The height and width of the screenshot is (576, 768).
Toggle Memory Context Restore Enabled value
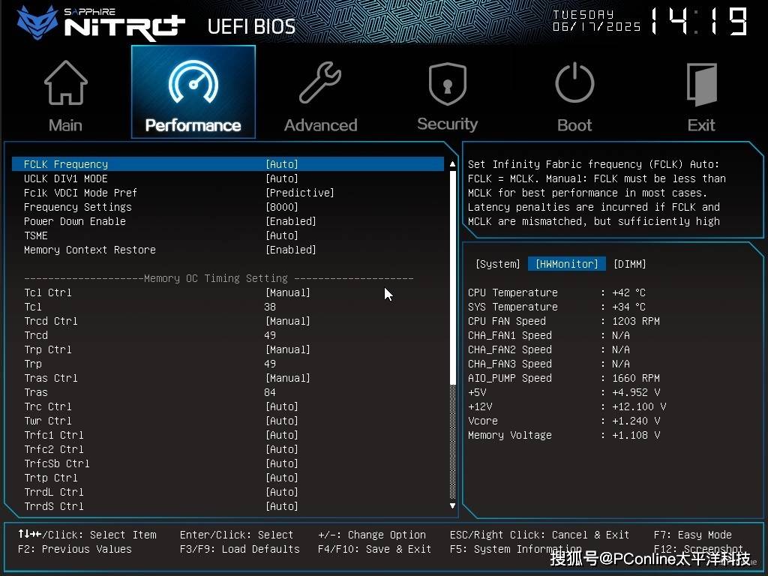coord(290,250)
